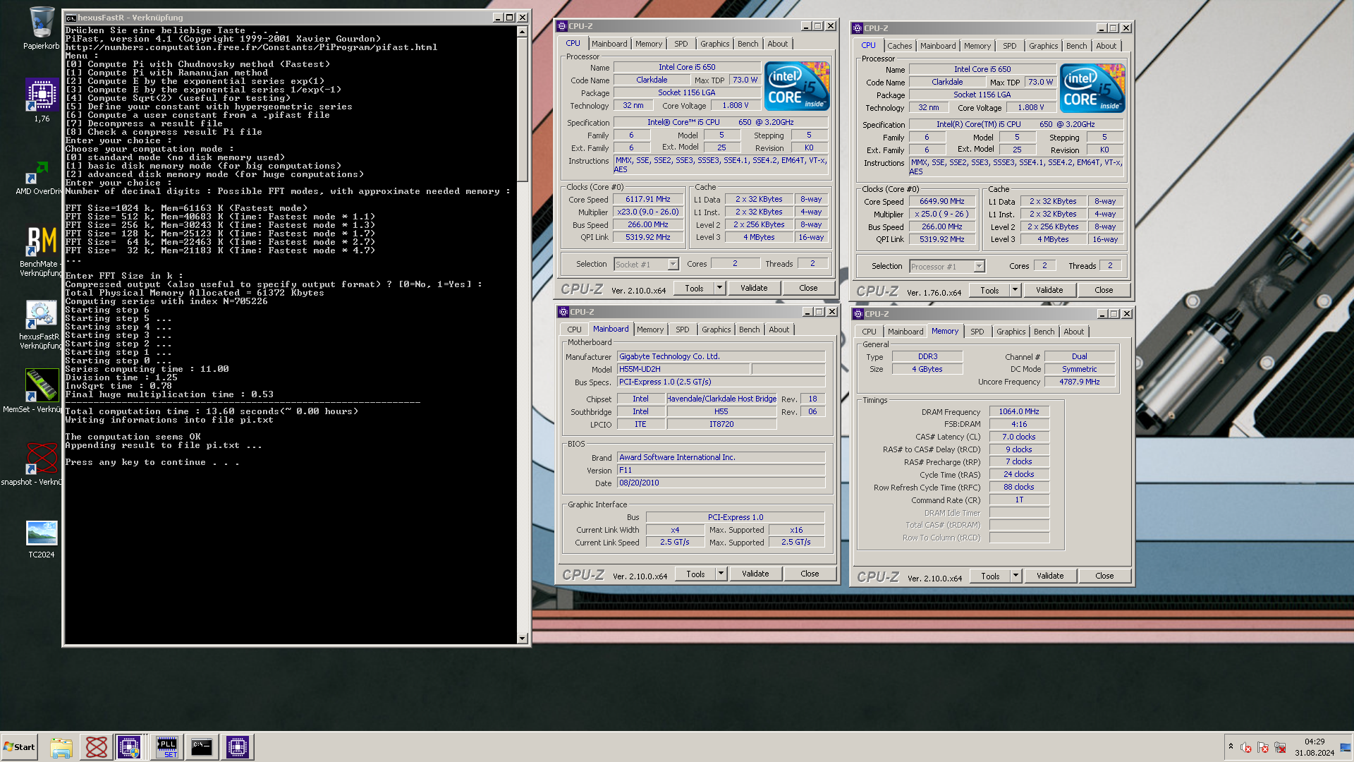This screenshot has width=1354, height=762.
Task: Open the CPU-Z 1,76 desktop shortcut
Action: pos(42,99)
